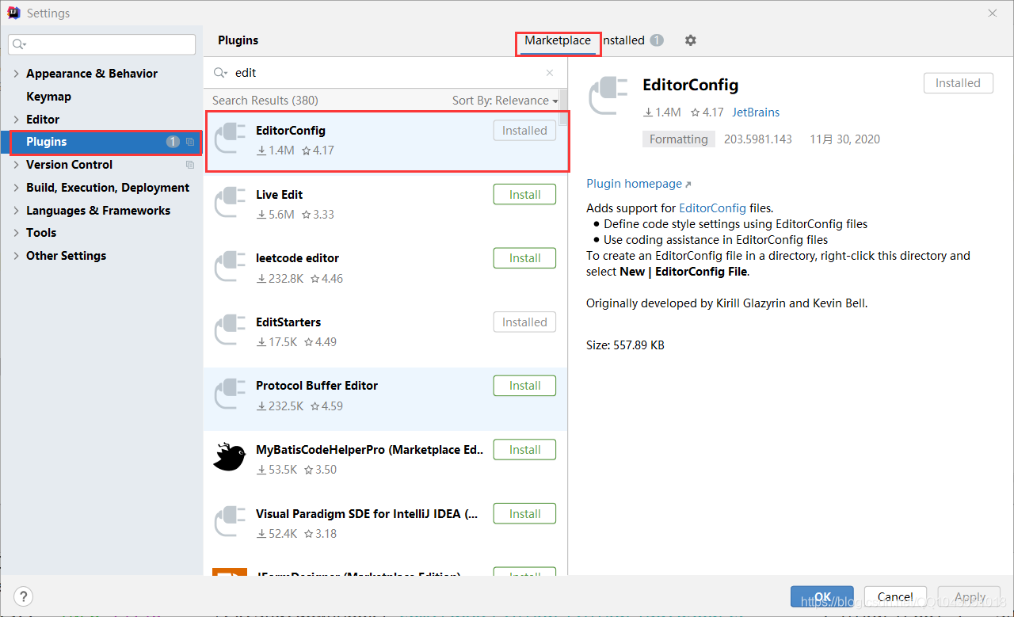1014x617 pixels.
Task: Click the download icon on Protocol Buffer Editor
Action: tap(262, 406)
